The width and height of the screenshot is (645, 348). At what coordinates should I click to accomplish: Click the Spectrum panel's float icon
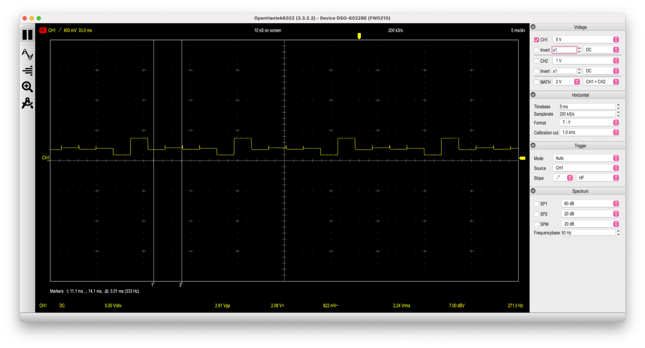533,191
